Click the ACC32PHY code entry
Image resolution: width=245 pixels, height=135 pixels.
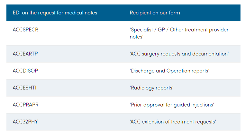(x=25, y=122)
